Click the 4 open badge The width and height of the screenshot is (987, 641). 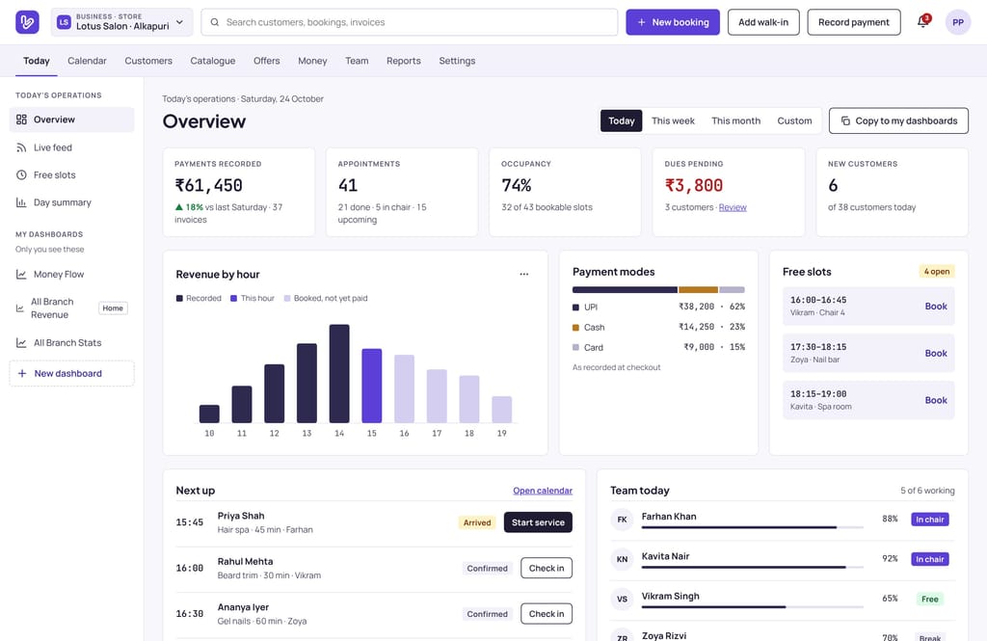coord(937,272)
